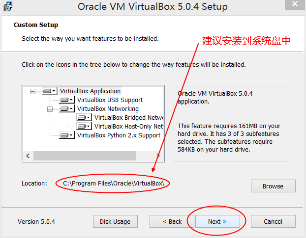Image resolution: width=306 pixels, height=238 pixels.
Task: Click the Next button
Action: [217, 222]
